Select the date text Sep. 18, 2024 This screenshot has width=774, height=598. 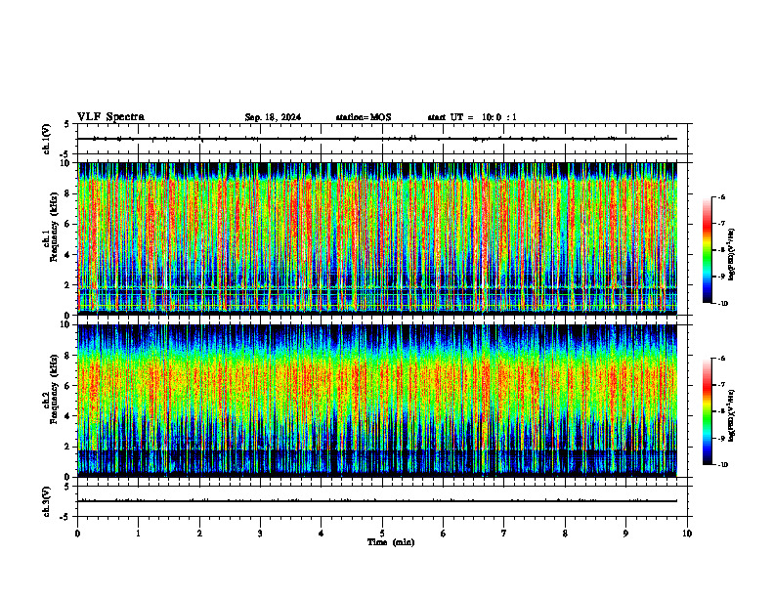pos(273,117)
